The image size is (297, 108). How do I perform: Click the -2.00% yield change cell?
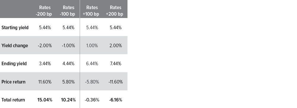[x=45, y=46]
